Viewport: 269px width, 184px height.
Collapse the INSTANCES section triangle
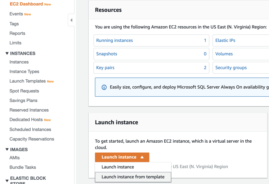click(7, 54)
